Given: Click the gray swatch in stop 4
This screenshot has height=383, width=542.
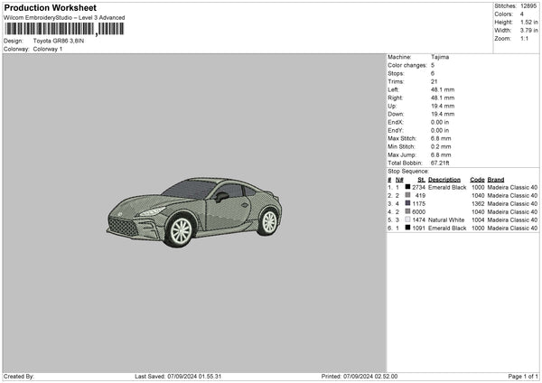Looking at the screenshot, I should point(408,211).
